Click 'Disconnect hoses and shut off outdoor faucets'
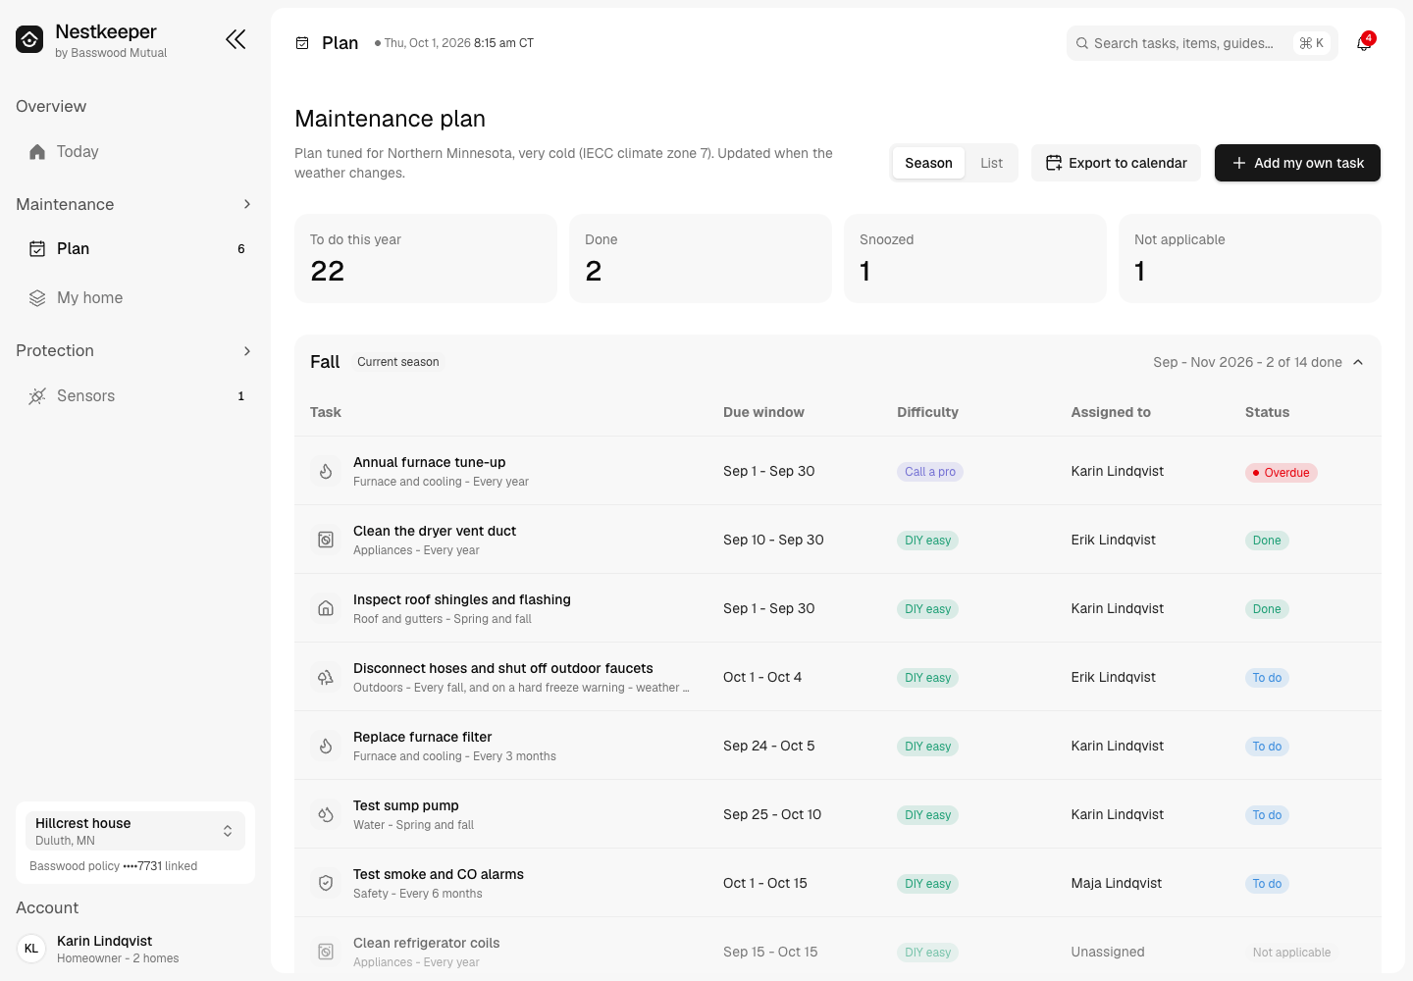Viewport: 1413px width, 981px height. click(x=503, y=668)
